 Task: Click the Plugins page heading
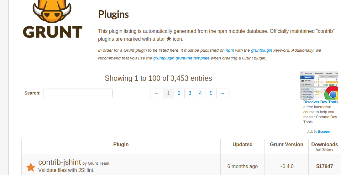(113, 14)
